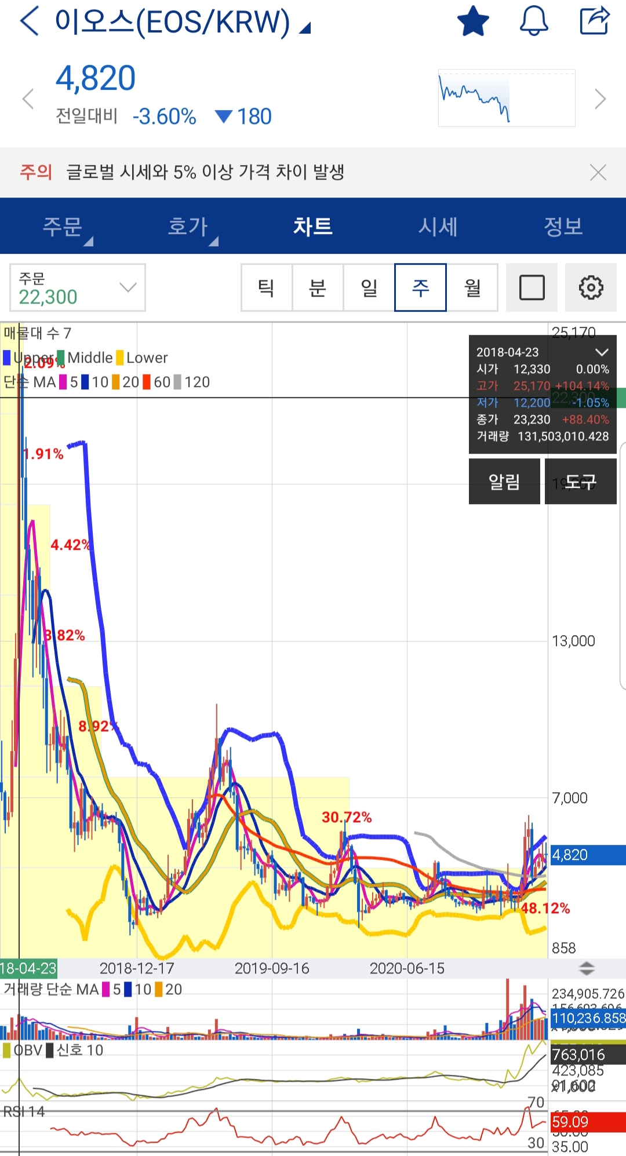Open the mini price chart thumbnail

507,98
